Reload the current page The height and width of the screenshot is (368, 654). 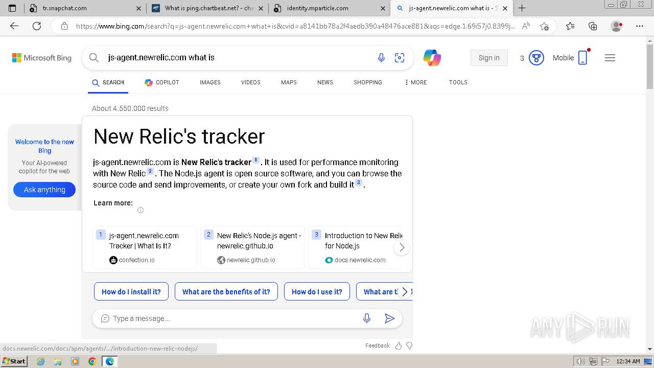(37, 26)
